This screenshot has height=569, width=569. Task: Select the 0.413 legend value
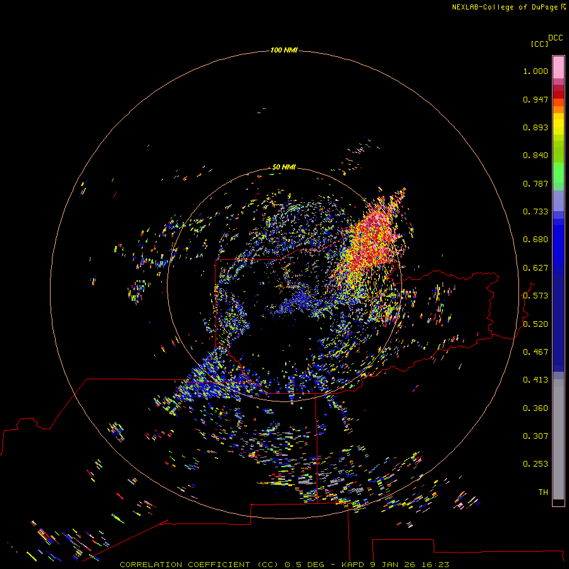point(535,380)
